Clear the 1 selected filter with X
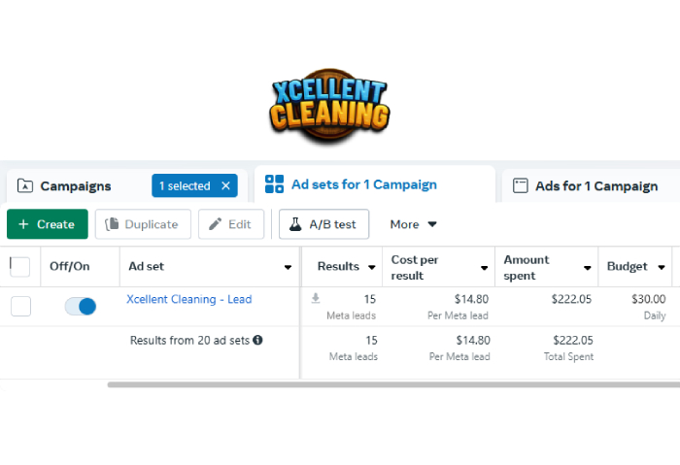Screen dimensions: 680x465 coord(225,186)
